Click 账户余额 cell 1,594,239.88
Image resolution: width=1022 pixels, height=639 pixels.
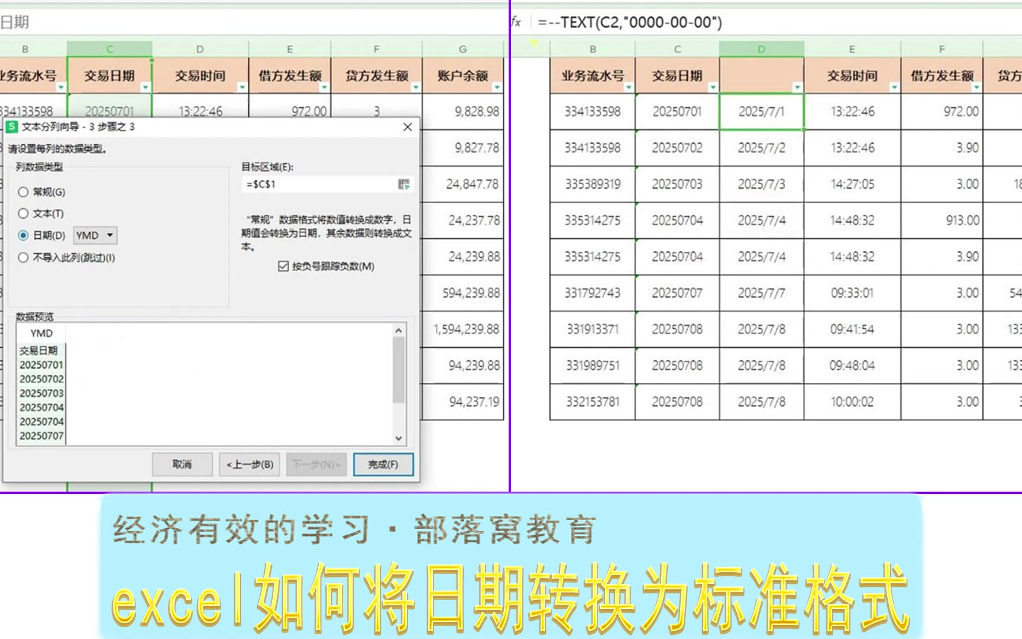[463, 329]
